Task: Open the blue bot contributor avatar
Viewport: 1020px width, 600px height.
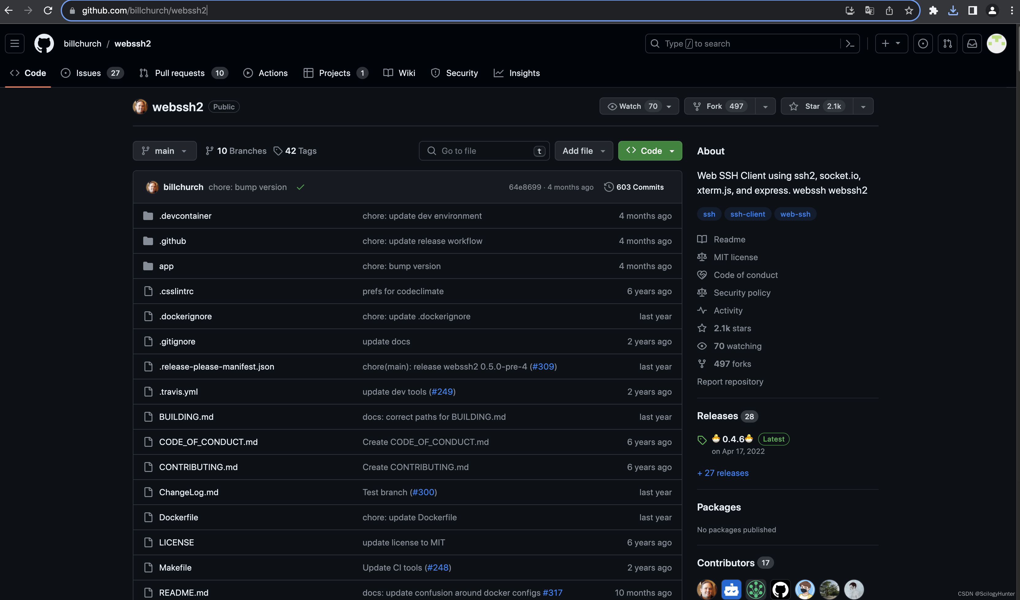Action: pyautogui.click(x=731, y=589)
